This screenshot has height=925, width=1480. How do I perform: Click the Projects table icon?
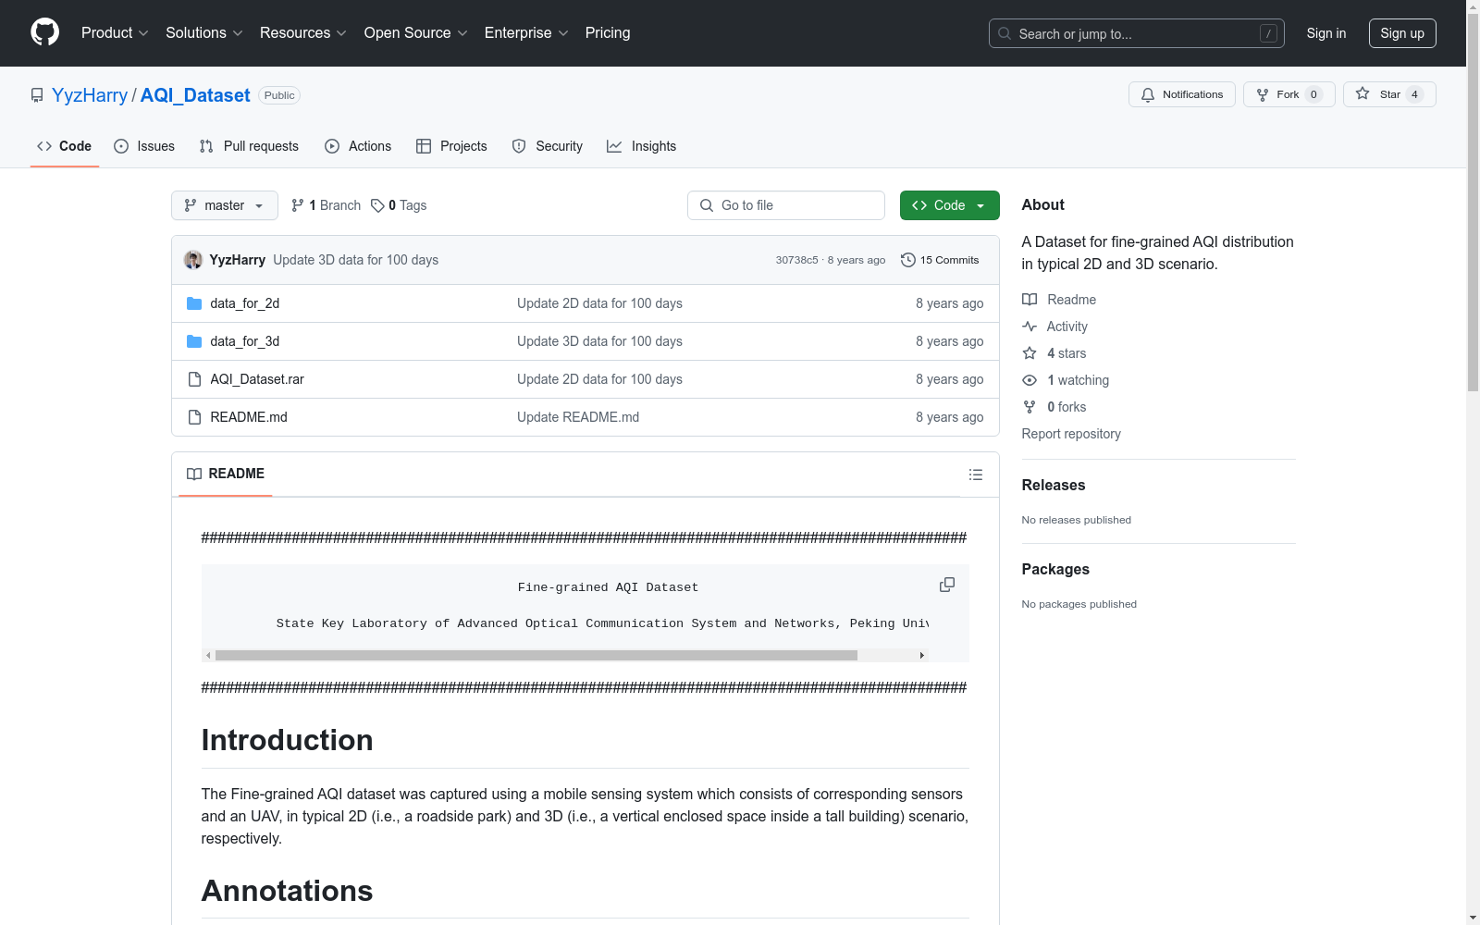coord(424,146)
